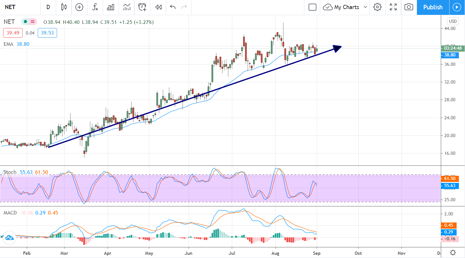The height and width of the screenshot is (258, 465).
Task: Click the Publish button
Action: click(x=433, y=7)
